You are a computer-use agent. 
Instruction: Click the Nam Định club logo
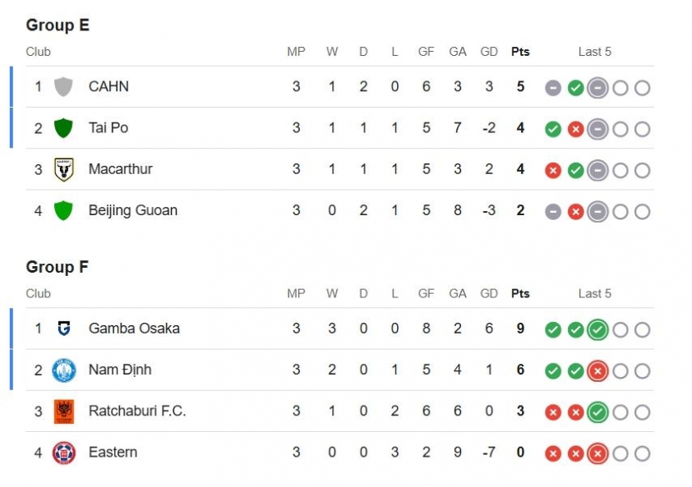coord(63,370)
